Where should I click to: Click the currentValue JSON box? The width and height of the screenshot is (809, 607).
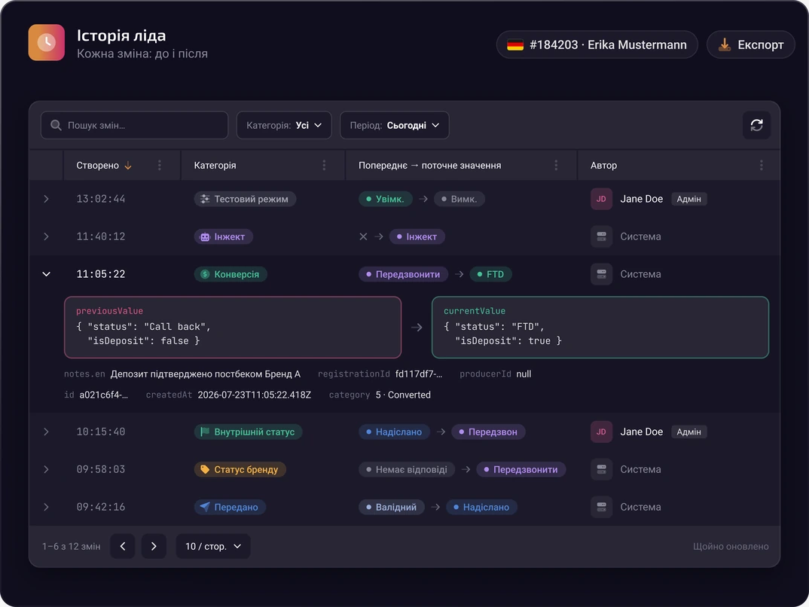click(x=600, y=327)
